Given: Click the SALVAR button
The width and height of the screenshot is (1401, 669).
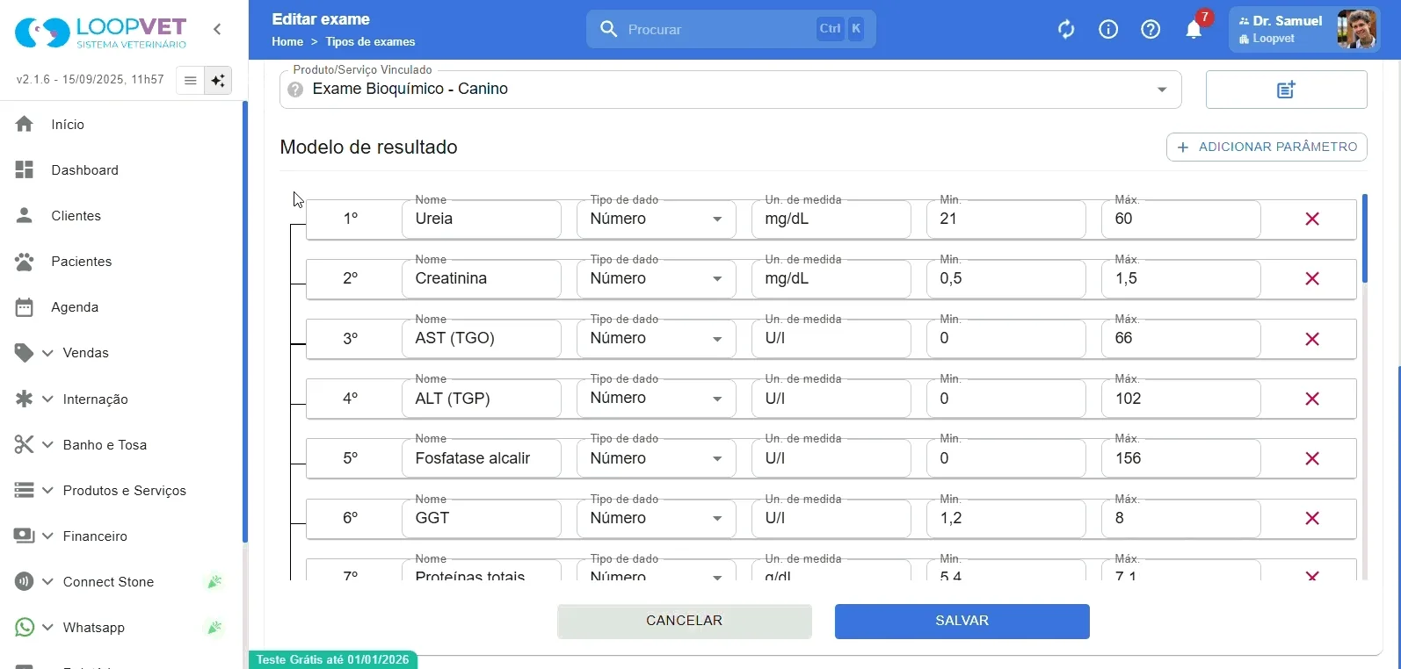Looking at the screenshot, I should click(962, 622).
